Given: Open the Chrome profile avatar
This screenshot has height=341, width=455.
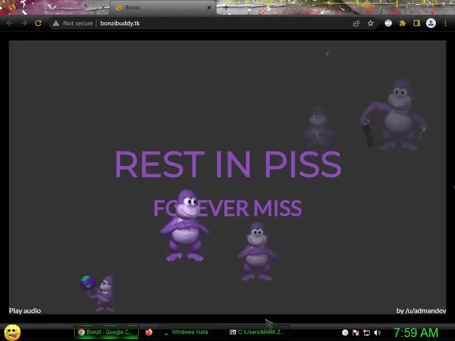Looking at the screenshot, I should (431, 23).
